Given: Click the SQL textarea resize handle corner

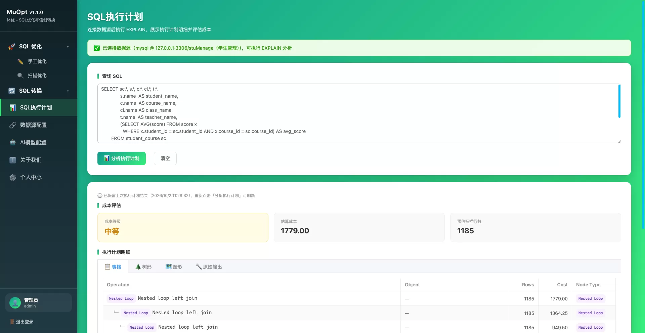Looking at the screenshot, I should click(619, 141).
